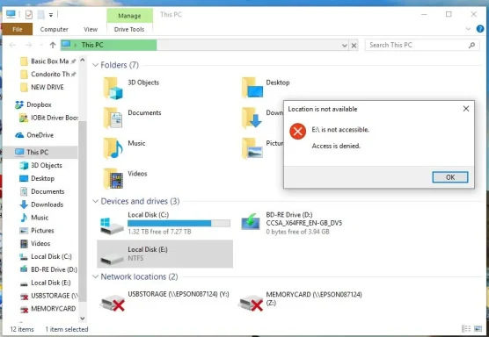489x337 pixels.
Task: Expand the ribbon with the chevron
Action: tap(468, 29)
